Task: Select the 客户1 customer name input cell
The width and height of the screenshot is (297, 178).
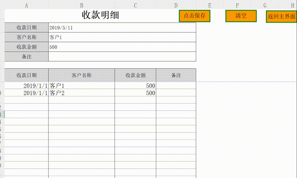Action: click(x=122, y=37)
